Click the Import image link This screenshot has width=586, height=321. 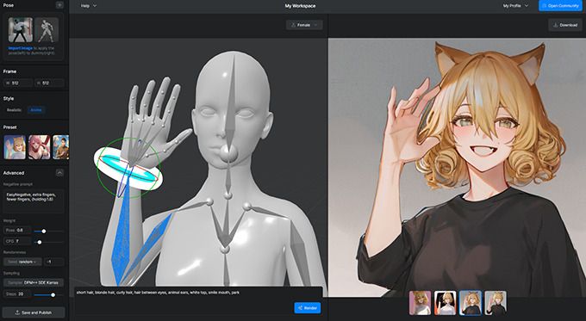(21, 48)
